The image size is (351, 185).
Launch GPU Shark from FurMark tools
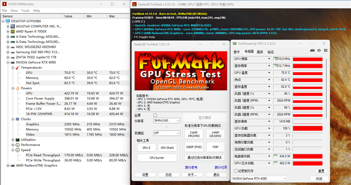tap(168, 148)
